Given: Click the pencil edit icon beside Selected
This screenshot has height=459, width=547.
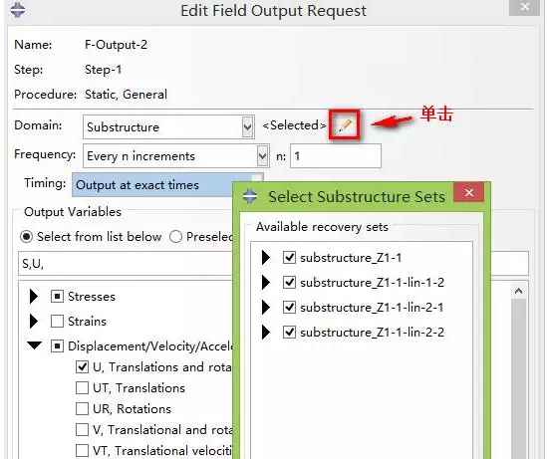Looking at the screenshot, I should pos(345,125).
